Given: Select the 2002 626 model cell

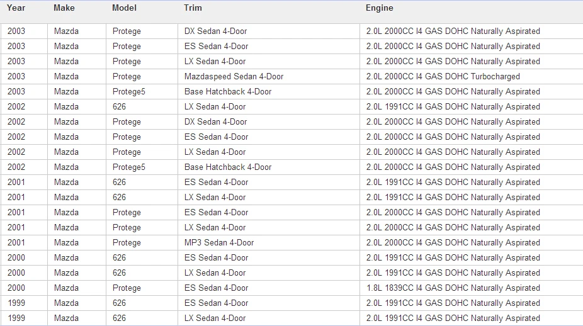Looking at the screenshot, I should (142, 107).
